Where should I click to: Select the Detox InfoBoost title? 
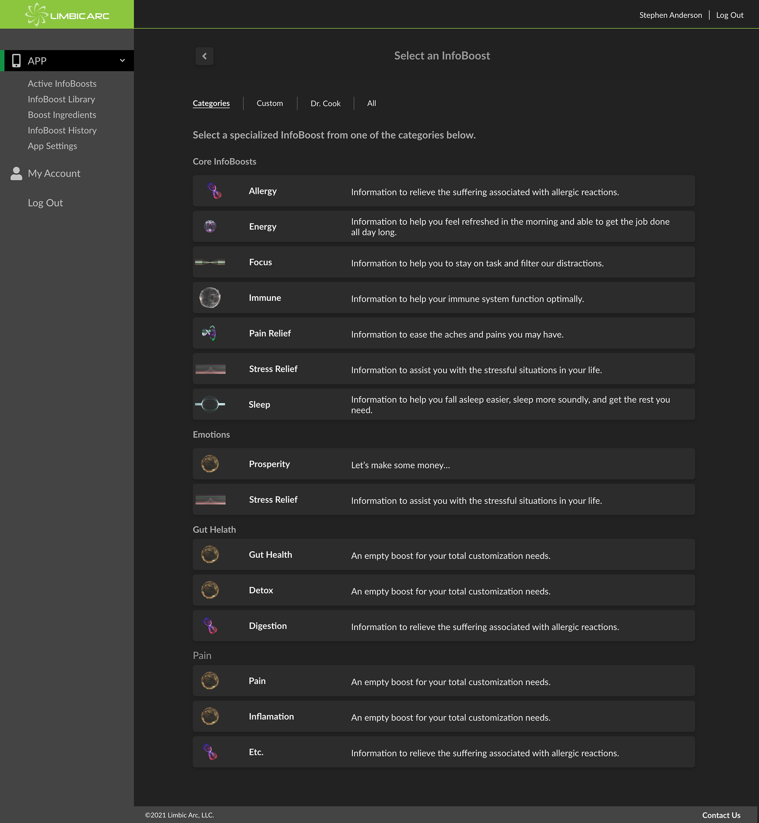point(261,590)
